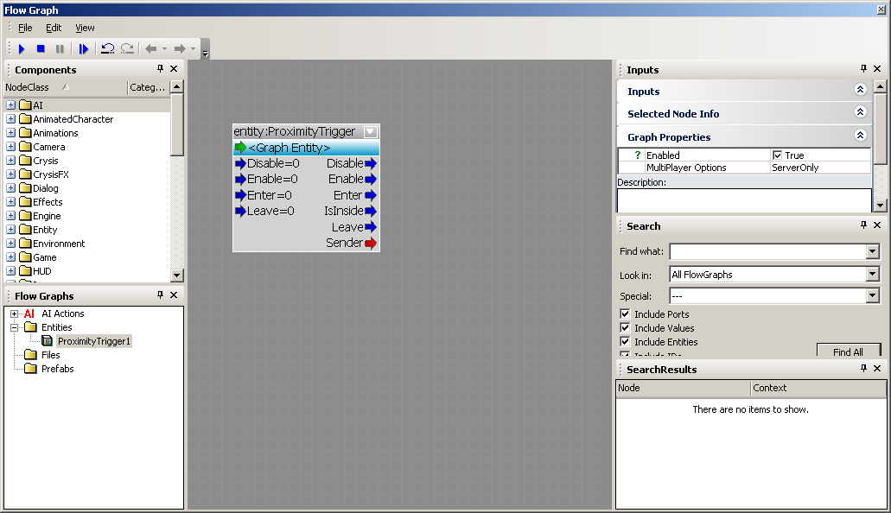Viewport: 891px width, 513px height.
Task: Expand the Animations components folder
Action: [10, 133]
